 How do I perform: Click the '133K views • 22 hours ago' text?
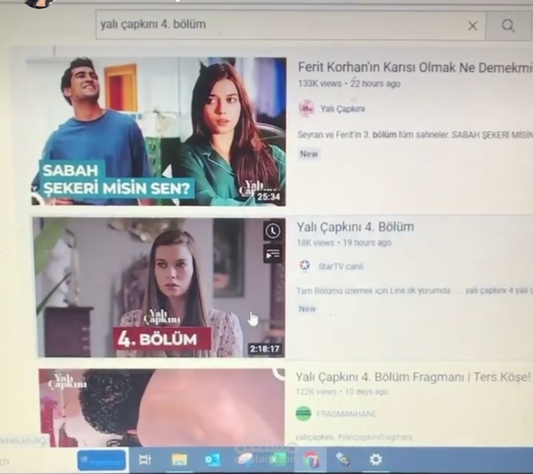[x=349, y=83]
